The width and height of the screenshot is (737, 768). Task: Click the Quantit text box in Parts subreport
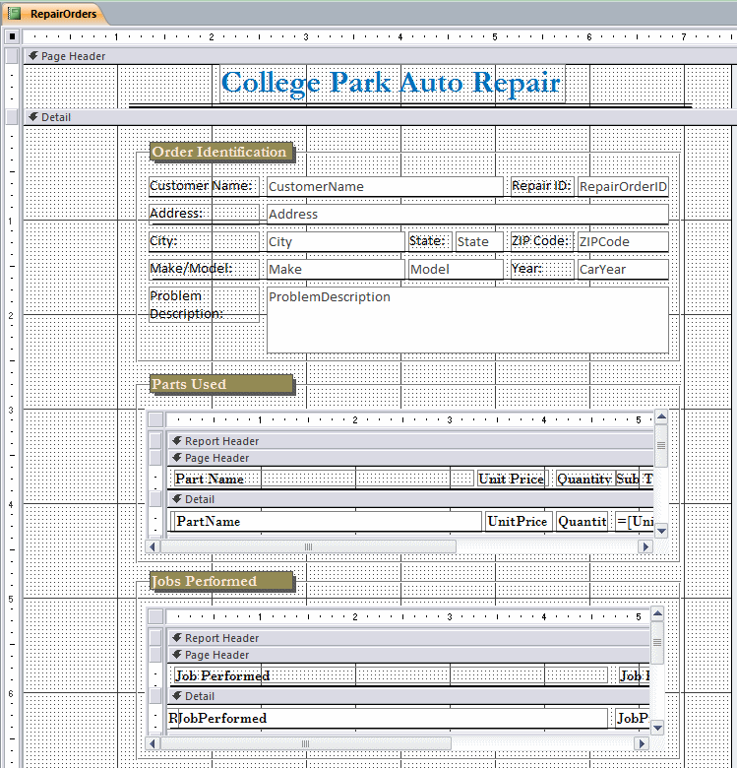coord(582,521)
